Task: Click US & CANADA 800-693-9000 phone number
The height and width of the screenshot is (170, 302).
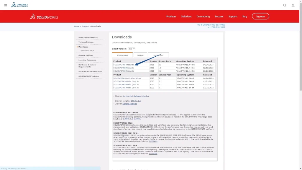Action: point(211,25)
